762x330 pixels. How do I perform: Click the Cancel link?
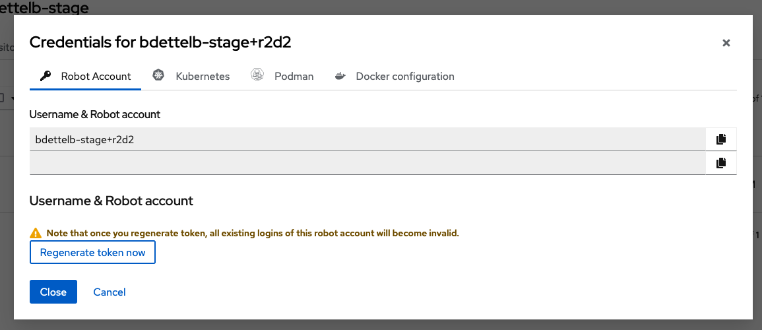110,292
